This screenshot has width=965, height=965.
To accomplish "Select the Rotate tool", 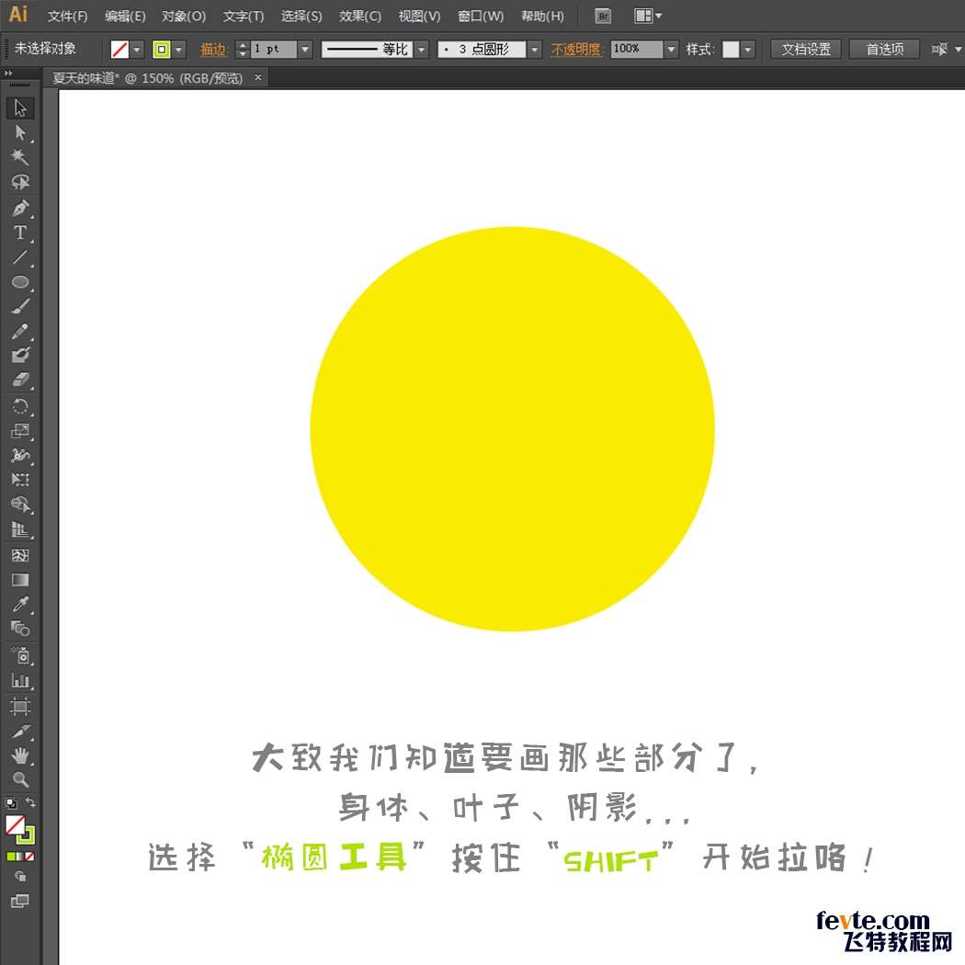I will [20, 406].
